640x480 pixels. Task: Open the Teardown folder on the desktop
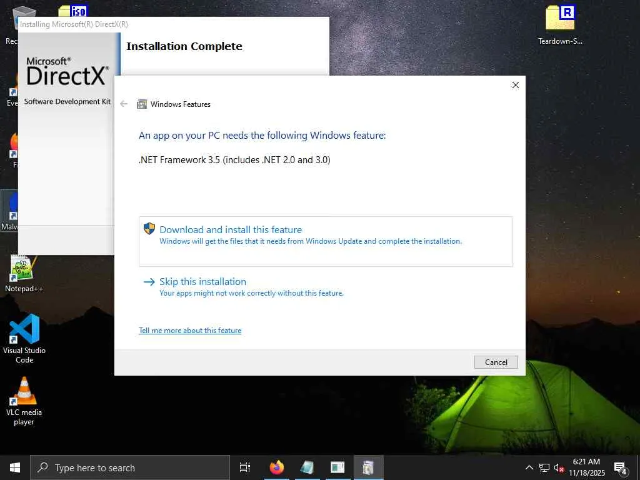click(x=560, y=25)
